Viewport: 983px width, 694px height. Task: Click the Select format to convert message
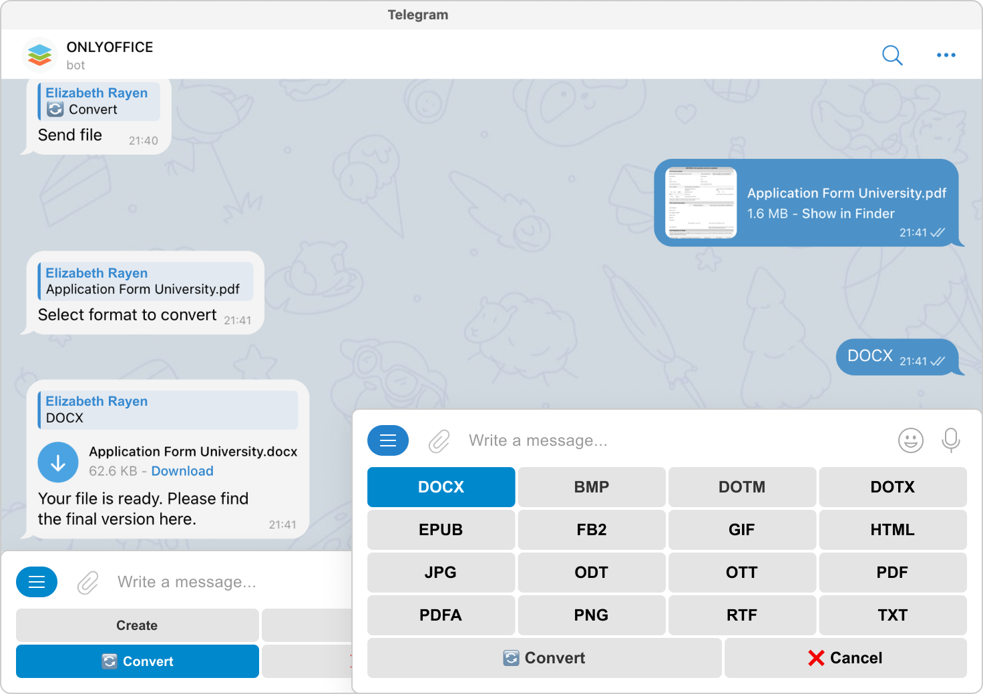[127, 315]
